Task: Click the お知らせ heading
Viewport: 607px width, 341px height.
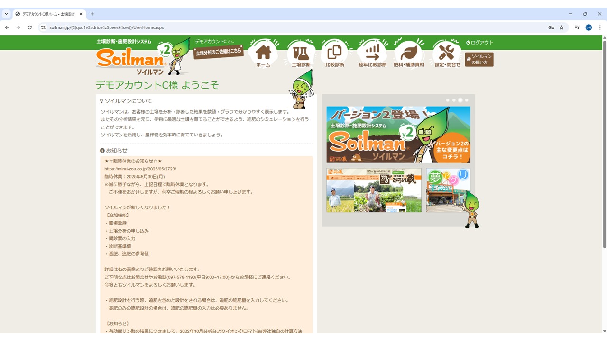Action: pos(114,151)
